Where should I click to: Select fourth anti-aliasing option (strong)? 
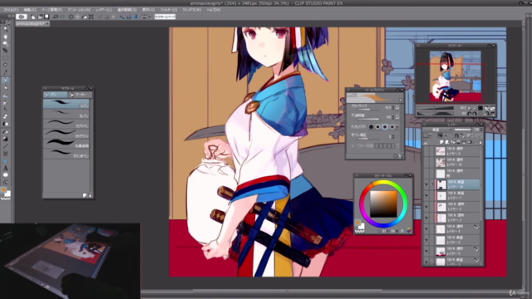(x=392, y=127)
